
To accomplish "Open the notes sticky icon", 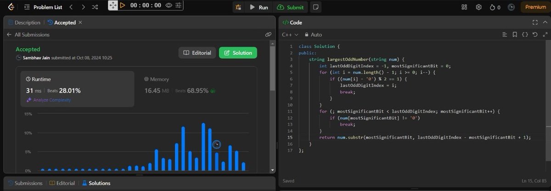I will 315,7.
